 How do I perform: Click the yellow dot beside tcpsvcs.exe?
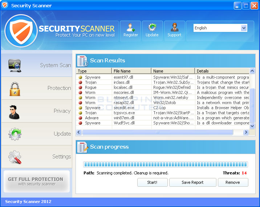[80, 113]
